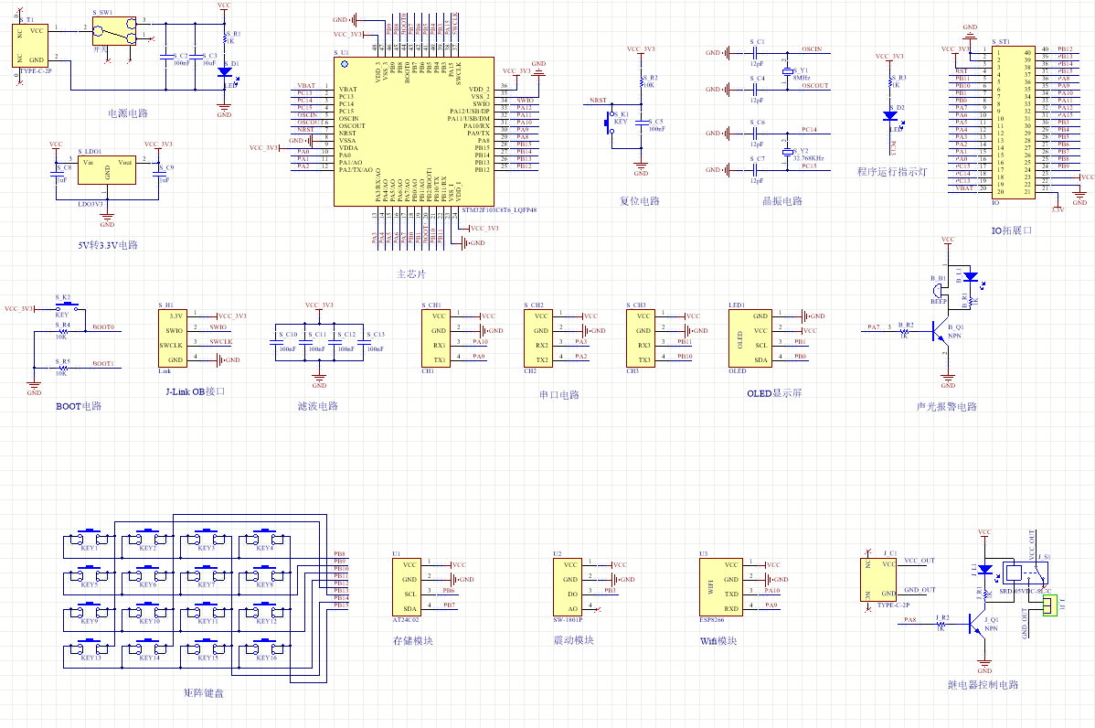This screenshot has width=1095, height=728.
Task: Click the J-Link header S_H1
Action: tap(173, 338)
